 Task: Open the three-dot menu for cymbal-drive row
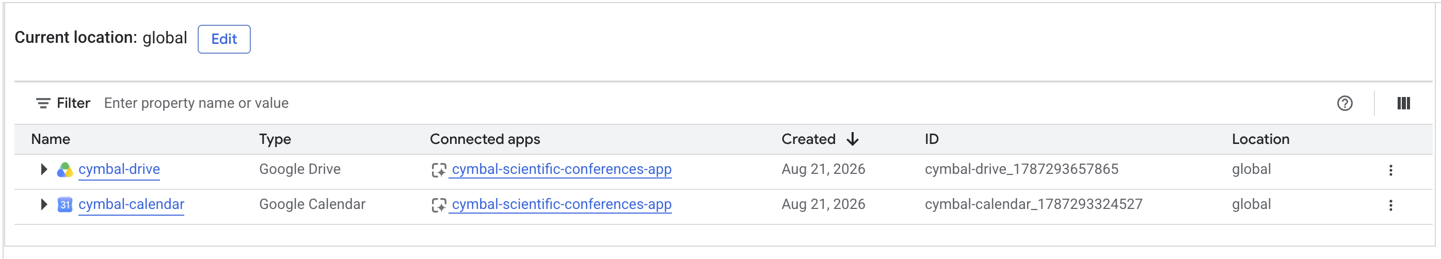pyautogui.click(x=1390, y=171)
